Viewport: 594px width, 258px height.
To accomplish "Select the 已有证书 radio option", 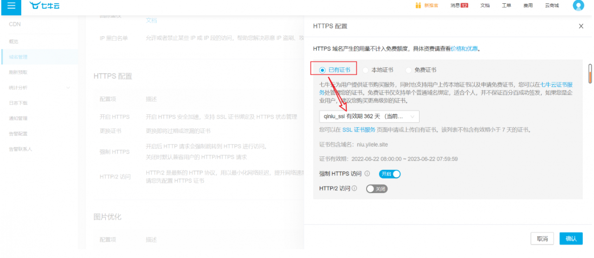I will [x=323, y=70].
